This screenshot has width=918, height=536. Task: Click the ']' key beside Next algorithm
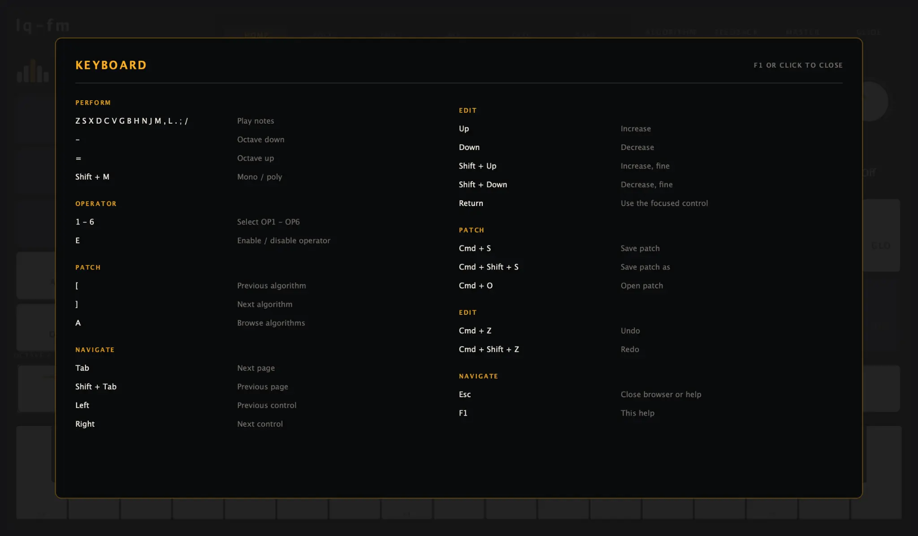click(77, 304)
